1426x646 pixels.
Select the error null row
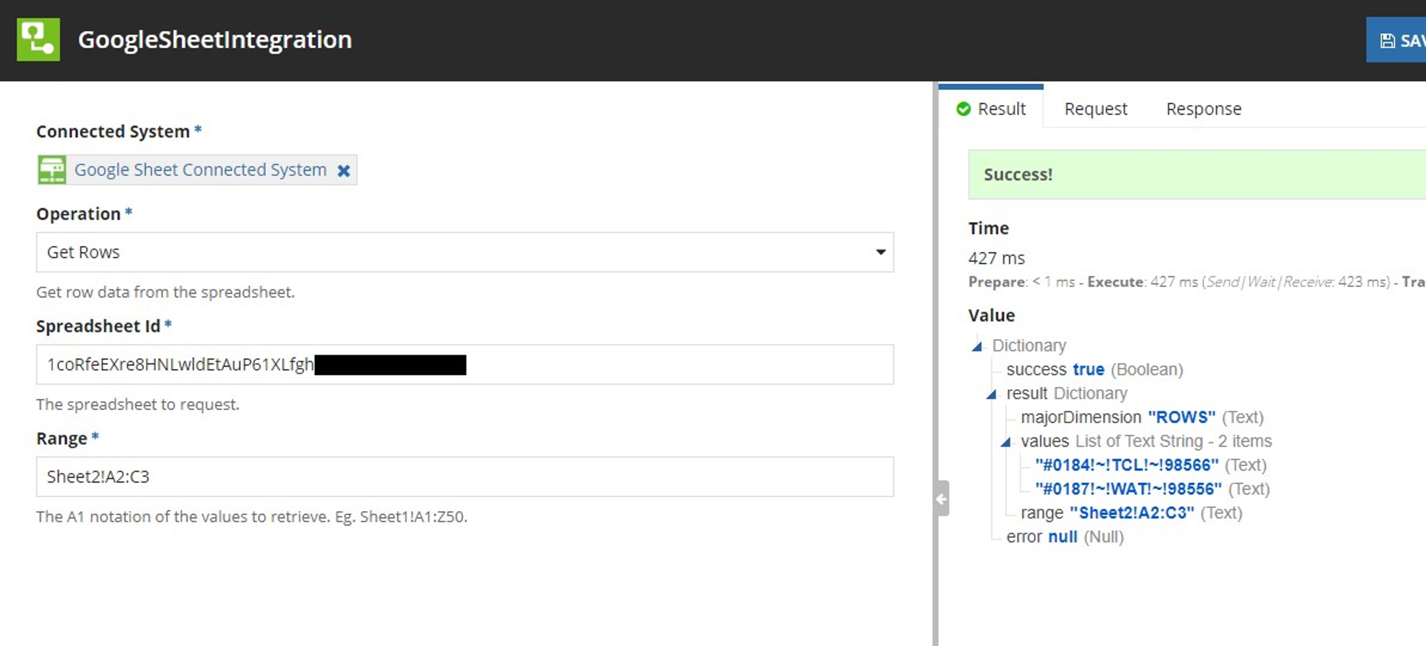pos(1065,537)
